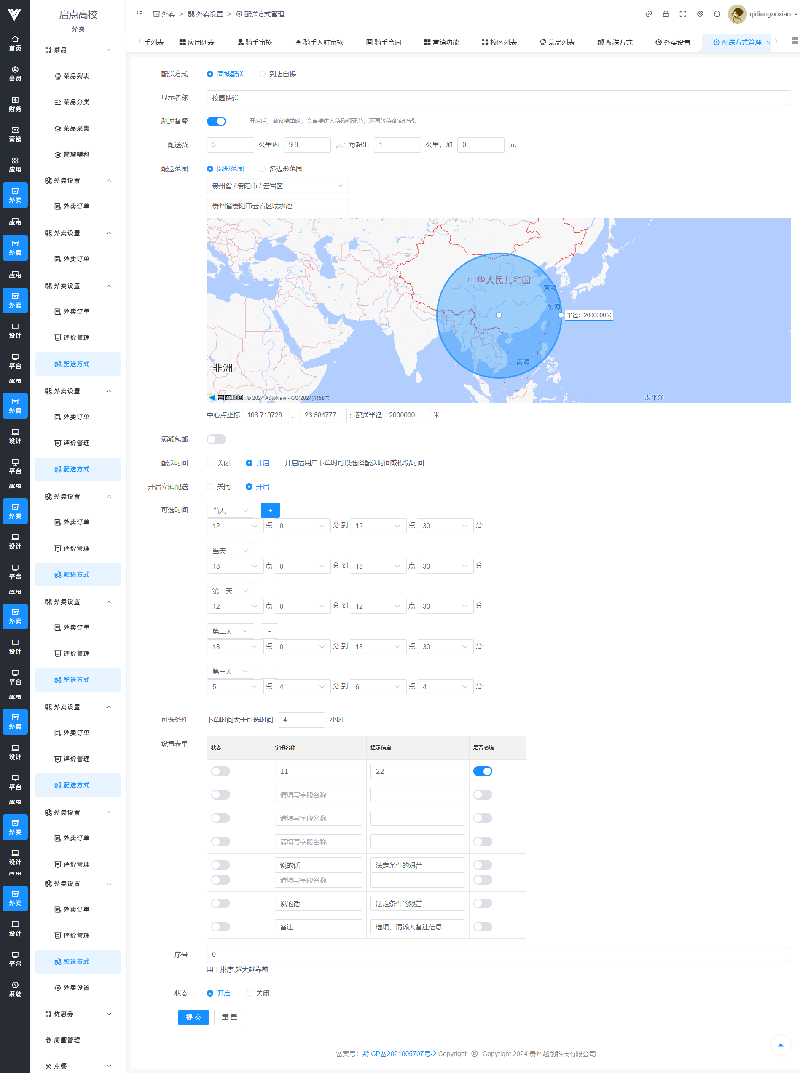This screenshot has width=800, height=1073.
Task: Click the refresh icon in top bar
Action: pos(717,14)
